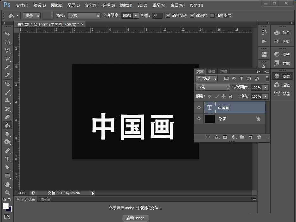Open the layer filter 类型 dropdown

tap(207, 78)
